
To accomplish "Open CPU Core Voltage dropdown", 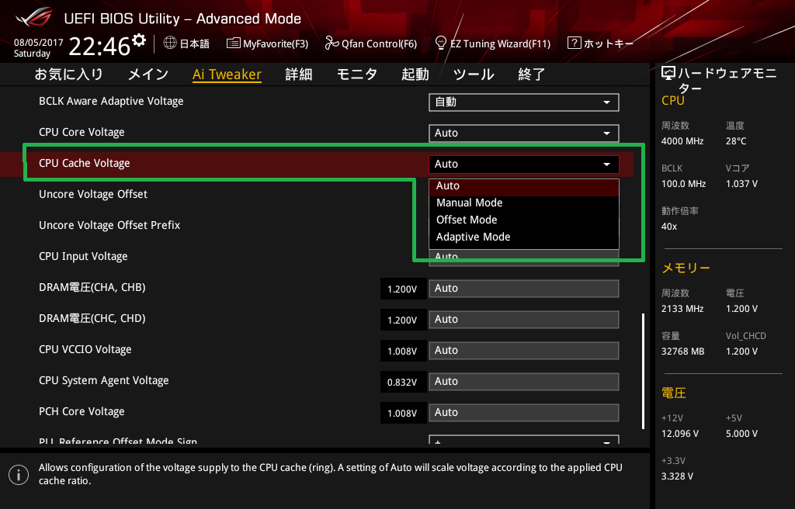I will click(524, 133).
